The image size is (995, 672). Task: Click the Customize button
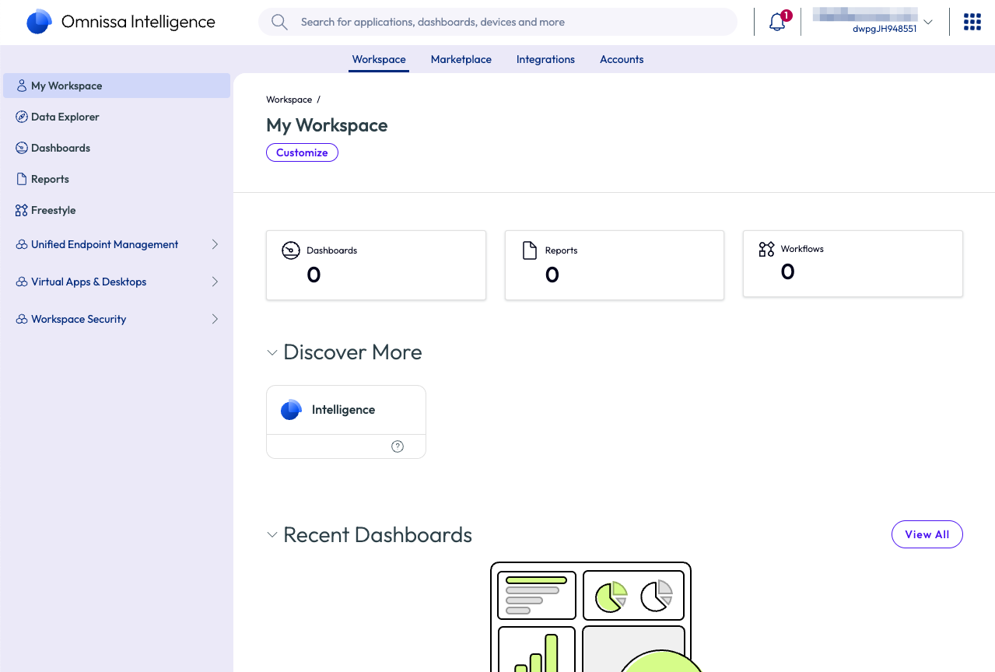(x=302, y=152)
